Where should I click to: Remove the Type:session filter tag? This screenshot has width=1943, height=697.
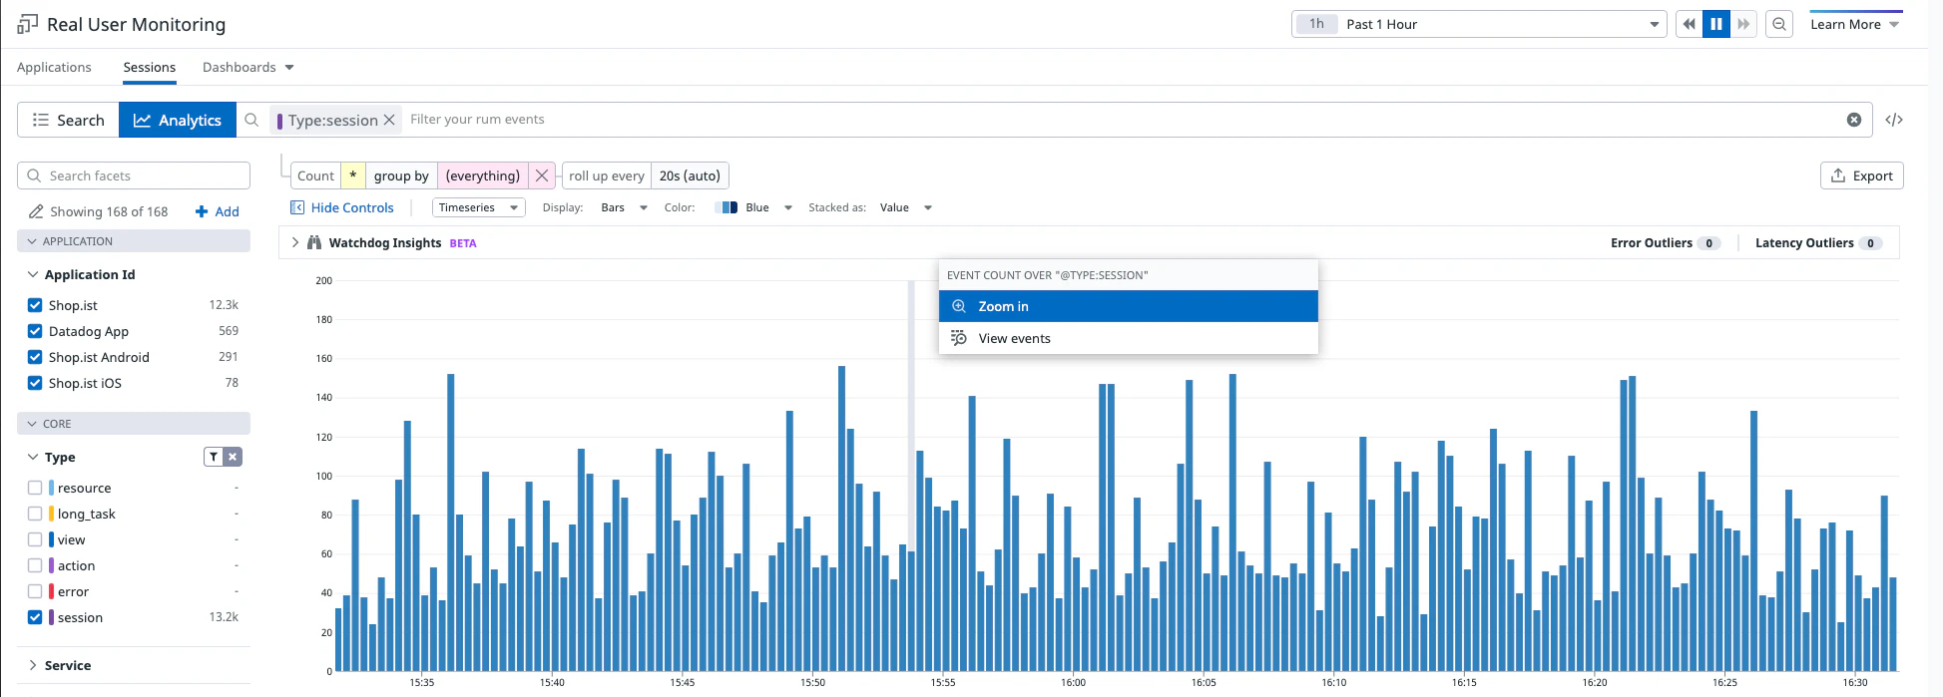[389, 120]
